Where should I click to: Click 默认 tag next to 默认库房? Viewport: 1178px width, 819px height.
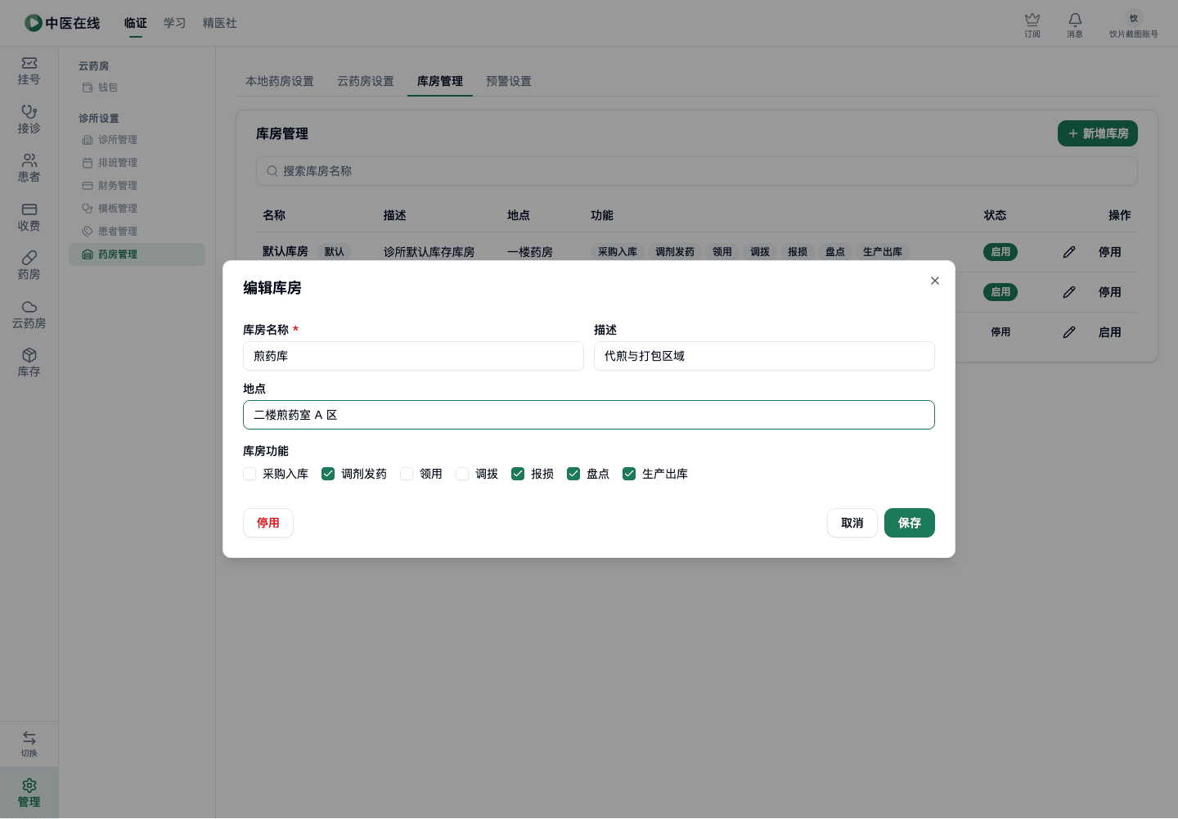(335, 252)
